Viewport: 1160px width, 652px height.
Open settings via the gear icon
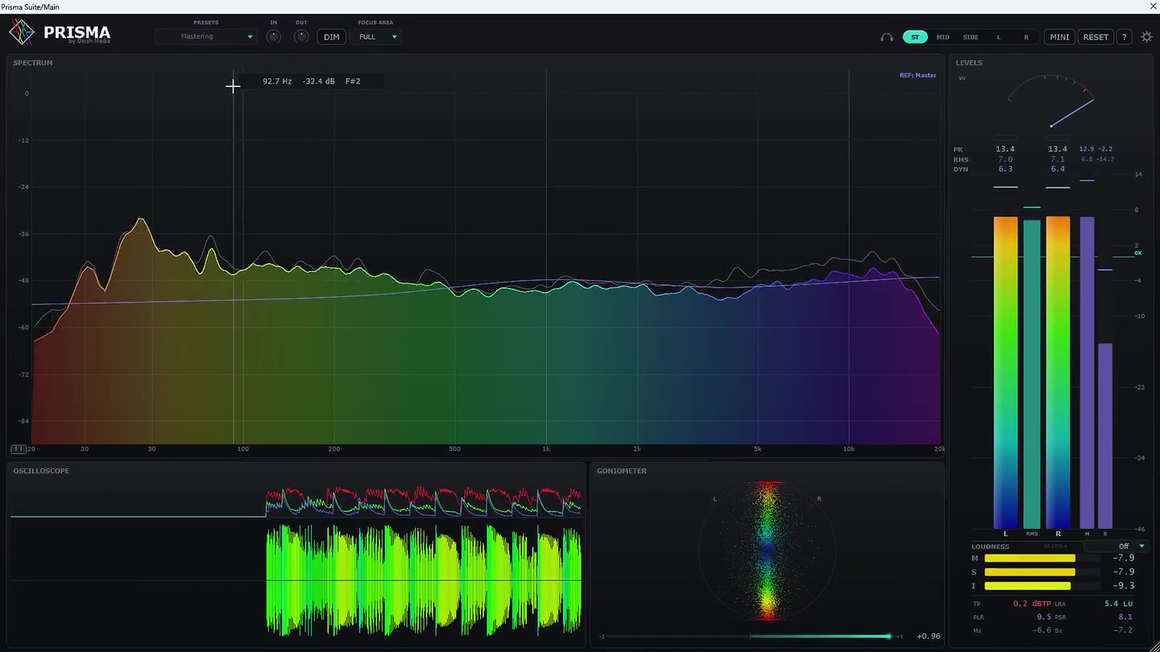tap(1146, 37)
